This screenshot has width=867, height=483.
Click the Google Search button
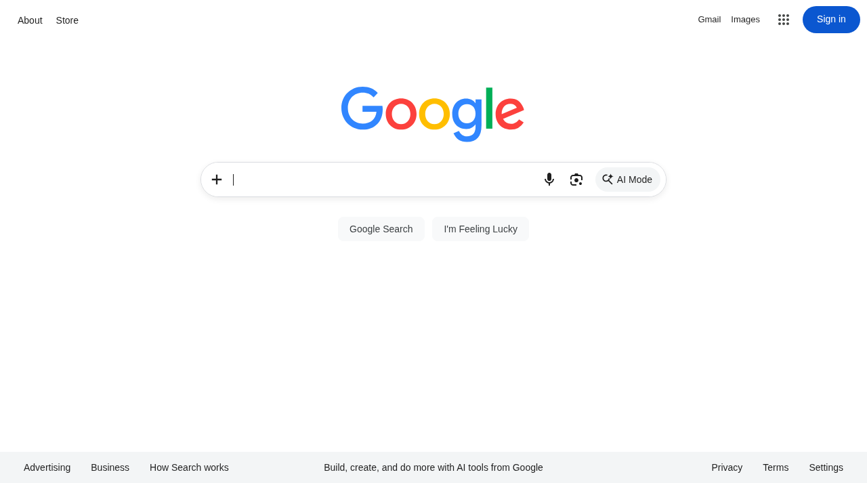(x=381, y=229)
